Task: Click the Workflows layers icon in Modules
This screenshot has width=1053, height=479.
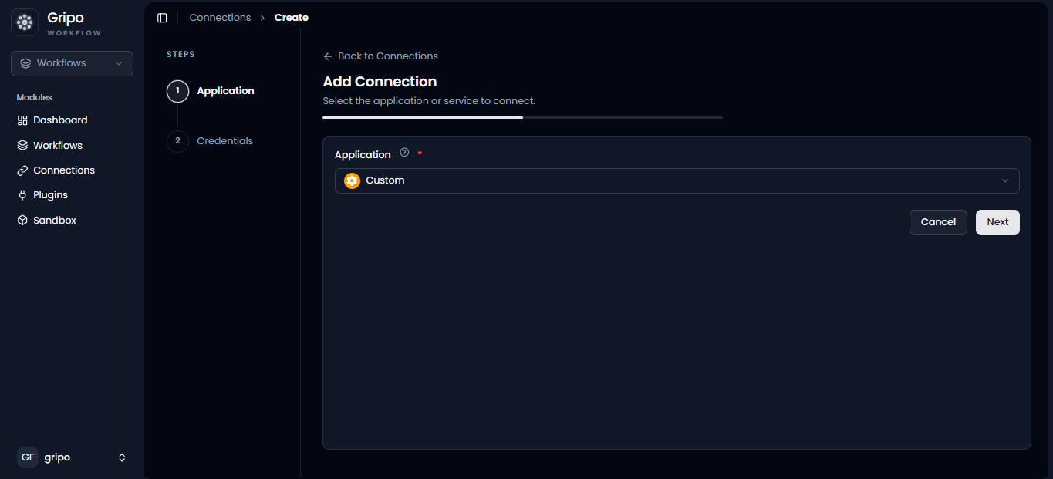Action: tap(22, 145)
